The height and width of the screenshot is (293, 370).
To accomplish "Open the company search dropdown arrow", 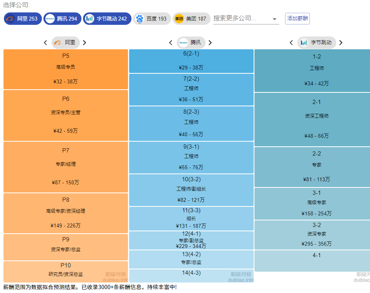I will (x=275, y=19).
